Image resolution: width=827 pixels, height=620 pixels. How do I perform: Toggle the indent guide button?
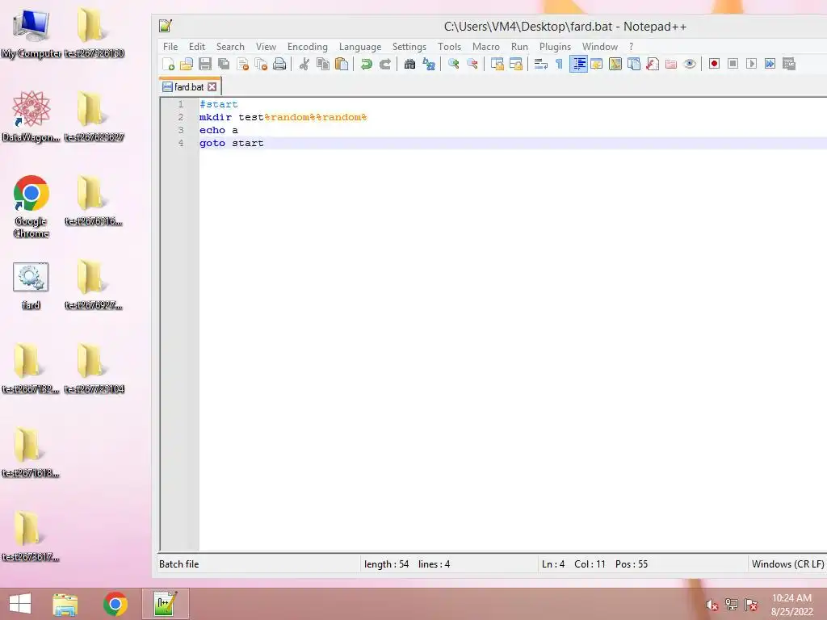tap(578, 65)
